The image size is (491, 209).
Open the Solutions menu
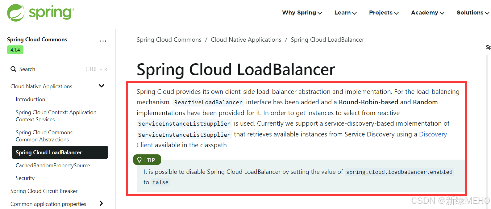pyautogui.click(x=473, y=13)
